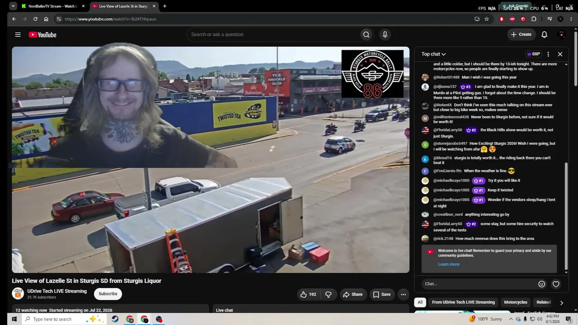Viewport: 578px width, 325px height.
Task: Click @kknud16's chat username
Action: (443, 158)
